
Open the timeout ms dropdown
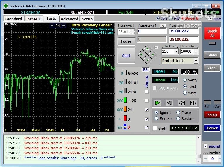196,51
